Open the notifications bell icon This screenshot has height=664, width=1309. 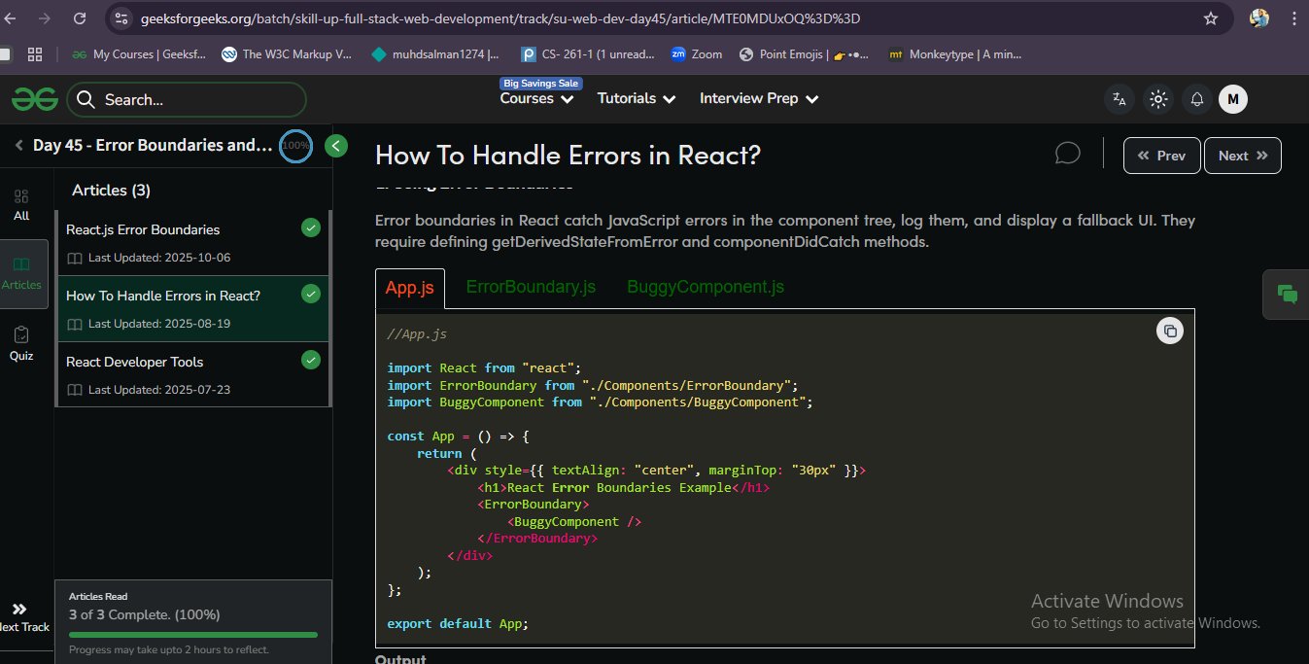tap(1197, 99)
